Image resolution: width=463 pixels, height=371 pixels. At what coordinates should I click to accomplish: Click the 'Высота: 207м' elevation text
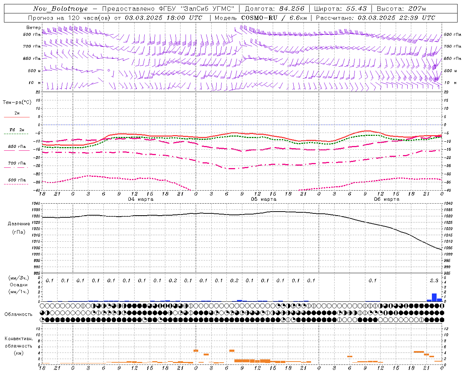[x=401, y=9]
